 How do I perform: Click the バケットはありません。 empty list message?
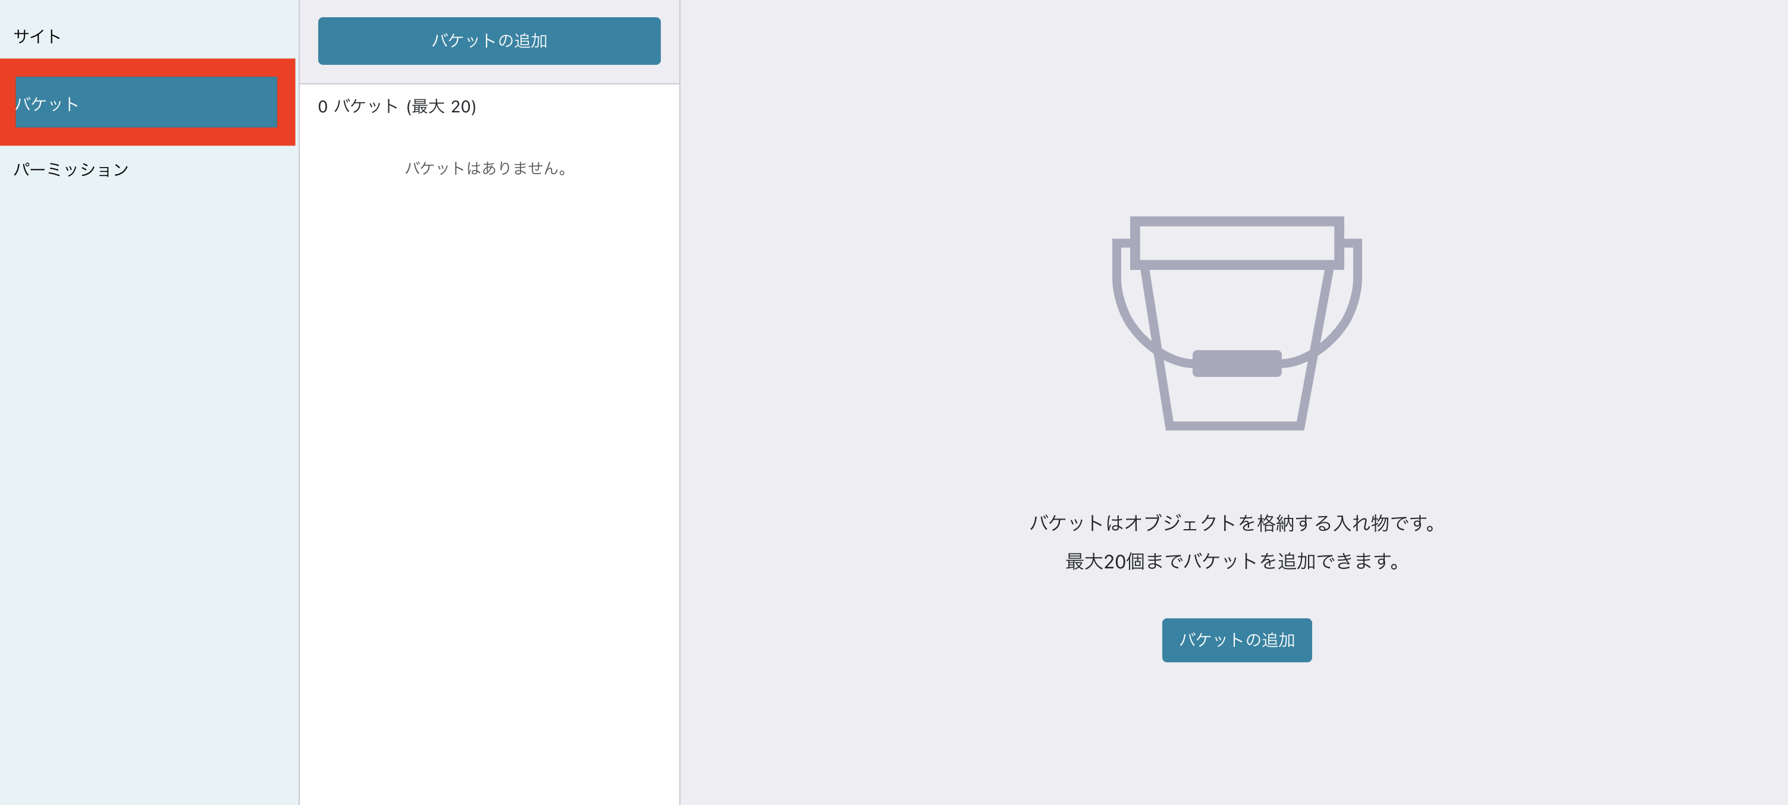[x=487, y=168]
